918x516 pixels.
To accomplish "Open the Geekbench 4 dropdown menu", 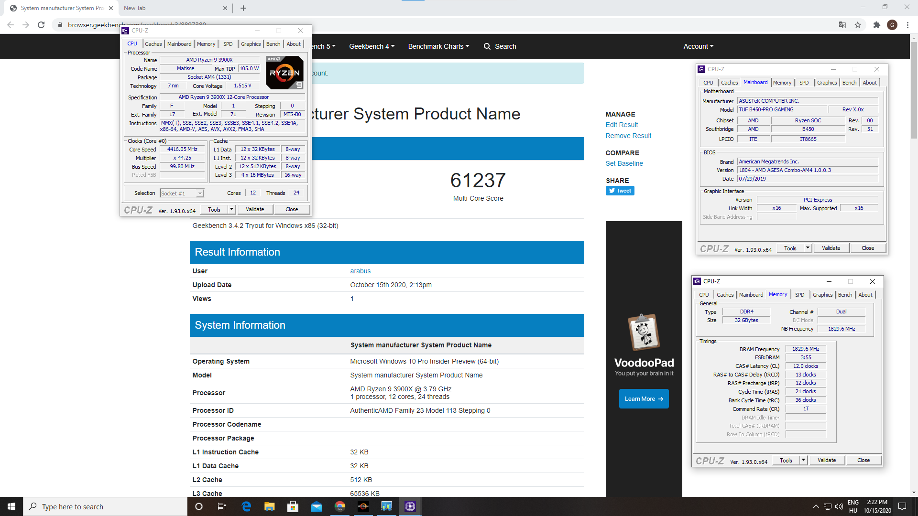I will [x=372, y=46].
